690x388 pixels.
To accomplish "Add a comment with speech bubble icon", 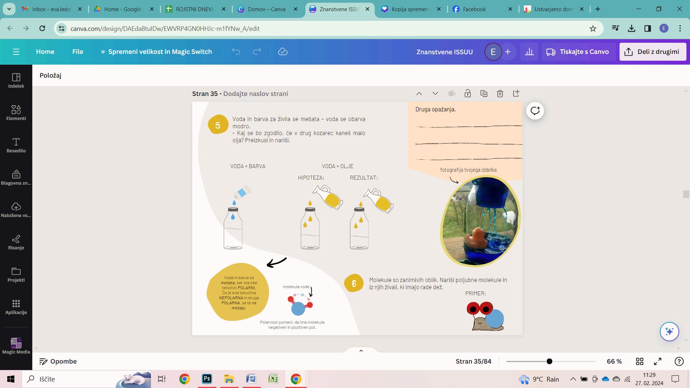I will point(535,111).
